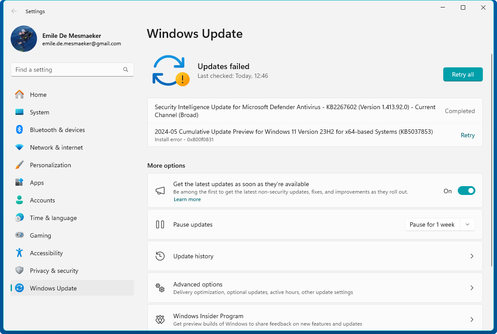
Task: Click the Personalization paintbrush icon
Action: tap(19, 165)
